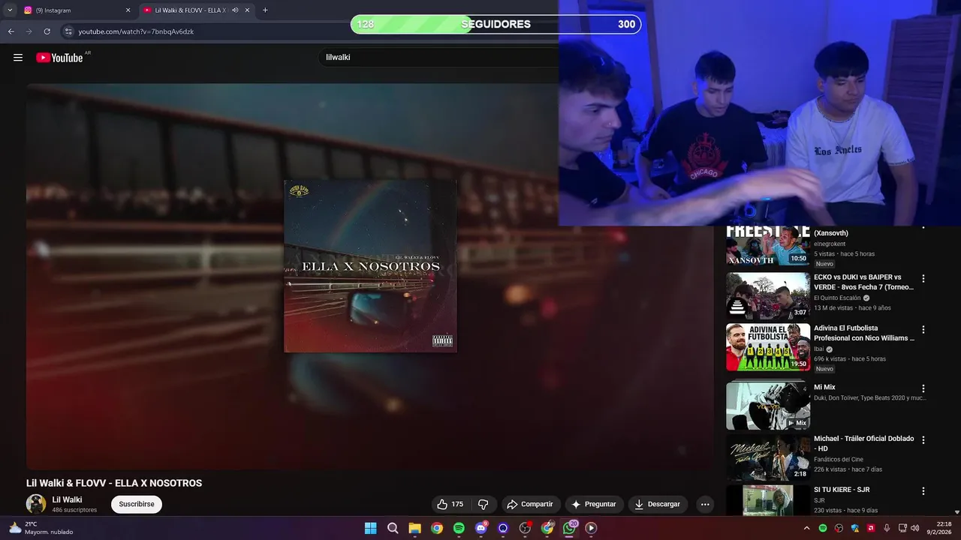Open options menu for SI TU KIERE - SJR
The image size is (961, 540).
point(923,490)
